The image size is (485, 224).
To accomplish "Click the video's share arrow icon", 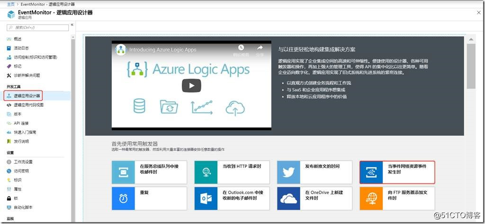I will (260, 48).
